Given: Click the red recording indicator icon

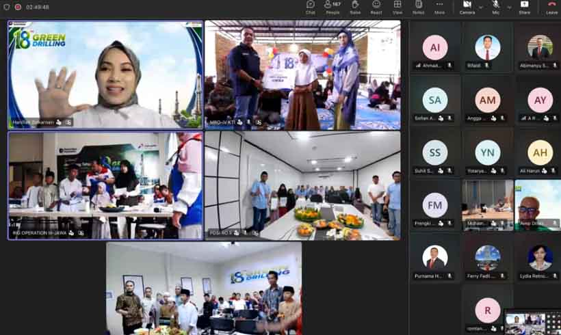Looking at the screenshot, I should click(18, 7).
